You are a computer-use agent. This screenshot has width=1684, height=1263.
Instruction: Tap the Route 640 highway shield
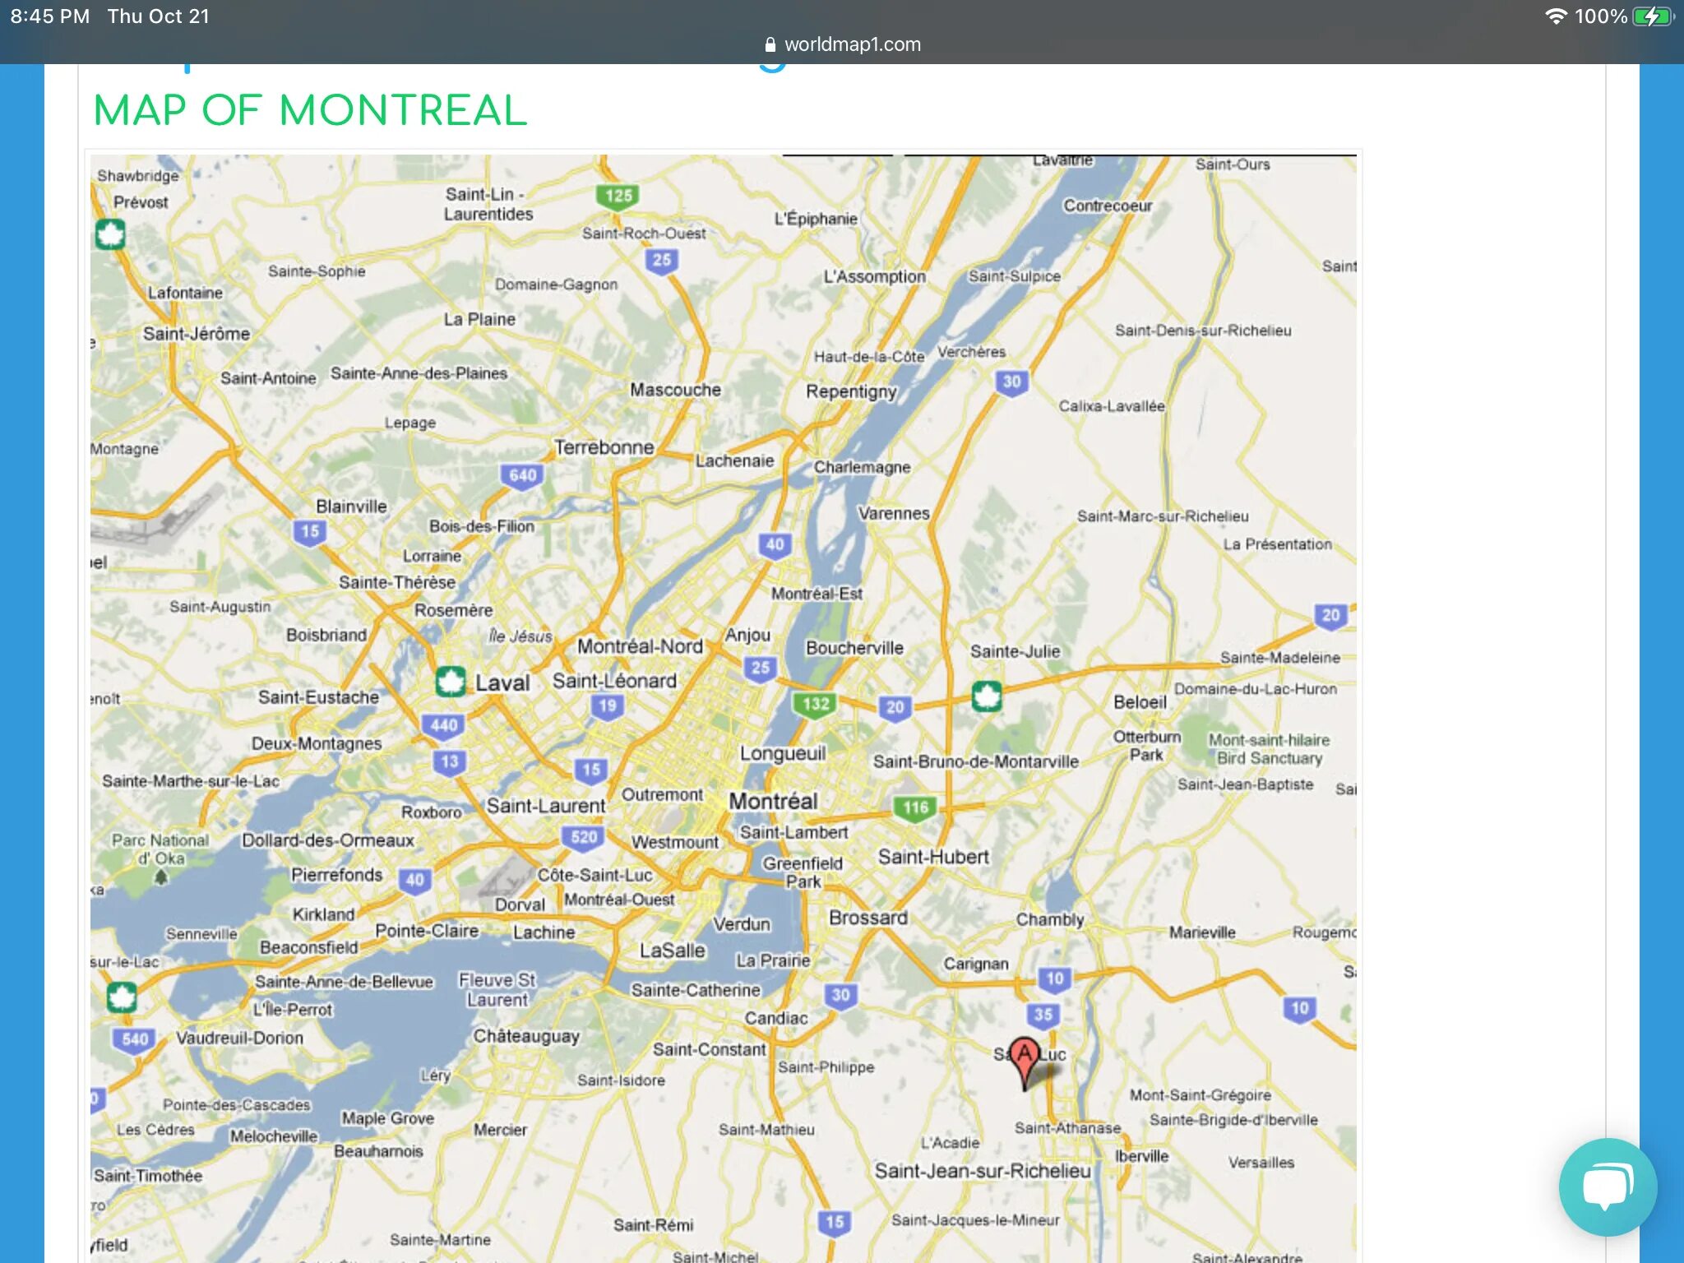tap(522, 475)
